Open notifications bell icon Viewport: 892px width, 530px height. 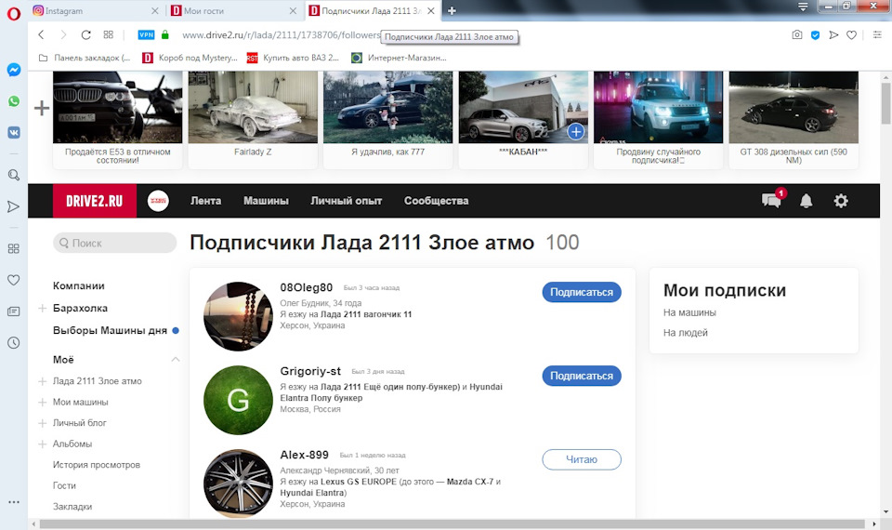coord(807,201)
